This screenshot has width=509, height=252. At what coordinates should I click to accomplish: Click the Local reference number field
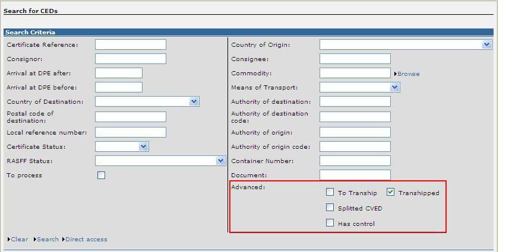[131, 132]
